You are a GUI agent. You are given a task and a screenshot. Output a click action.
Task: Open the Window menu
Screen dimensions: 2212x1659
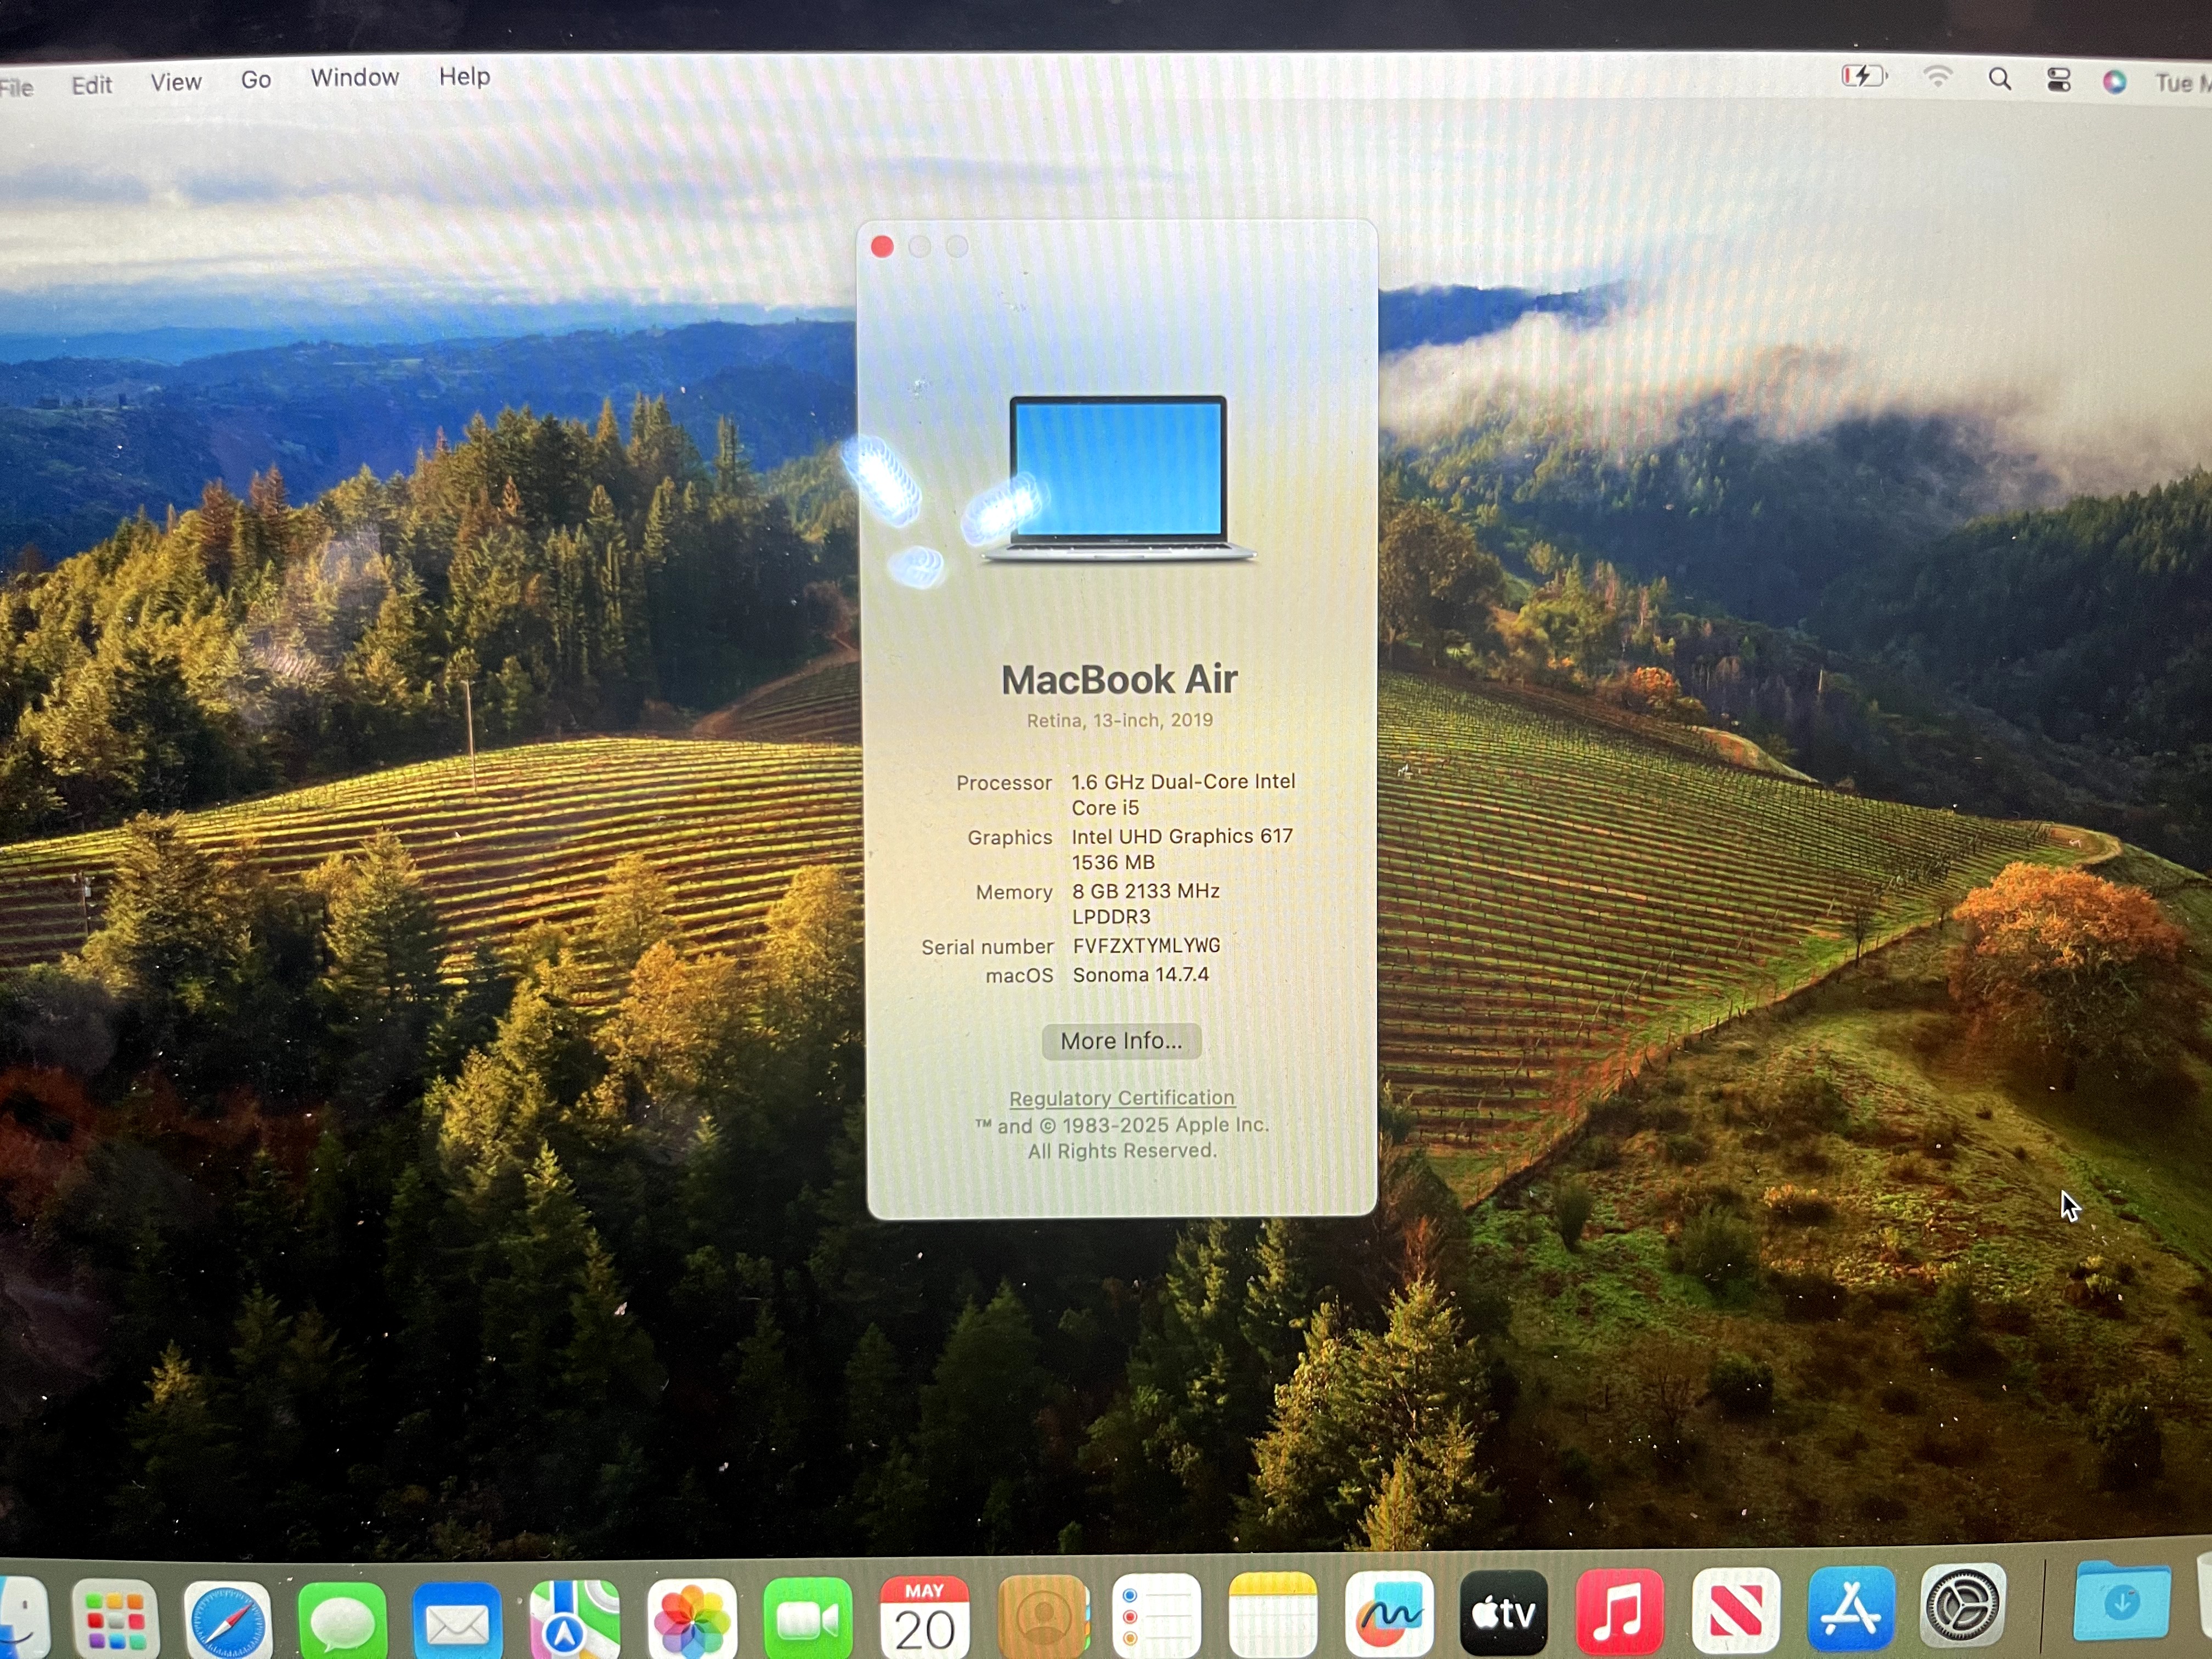pyautogui.click(x=354, y=77)
